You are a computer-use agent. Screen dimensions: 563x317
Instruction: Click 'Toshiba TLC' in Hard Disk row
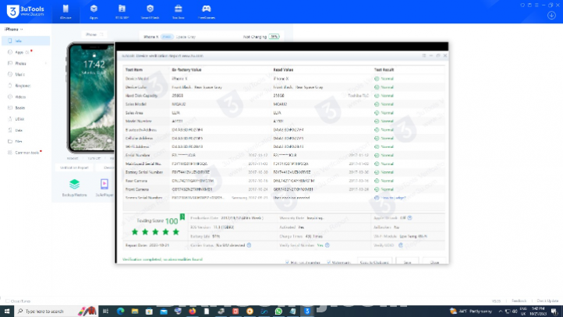[358, 96]
